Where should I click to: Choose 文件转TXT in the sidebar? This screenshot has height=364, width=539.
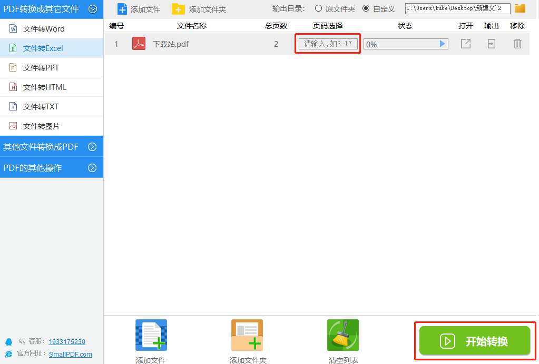52,107
